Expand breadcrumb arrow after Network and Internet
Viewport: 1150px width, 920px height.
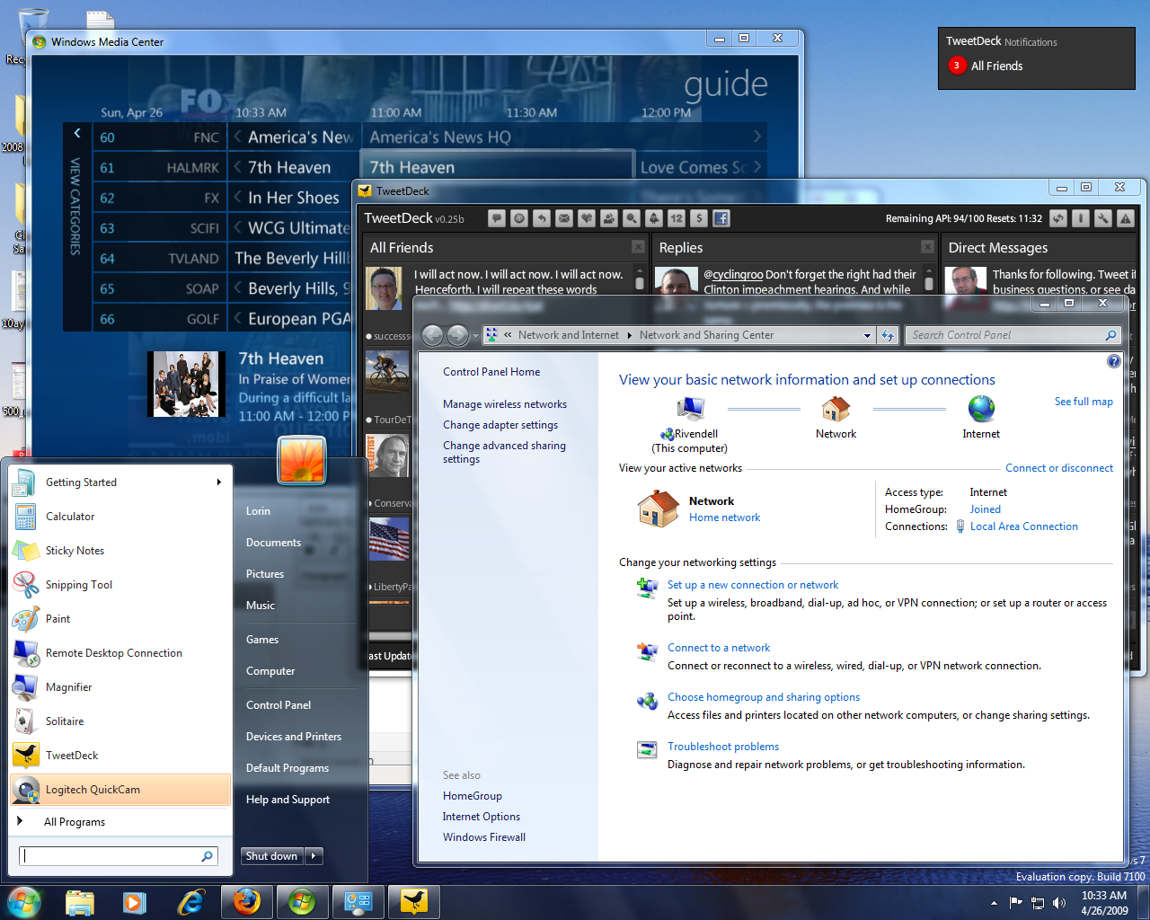click(x=629, y=335)
